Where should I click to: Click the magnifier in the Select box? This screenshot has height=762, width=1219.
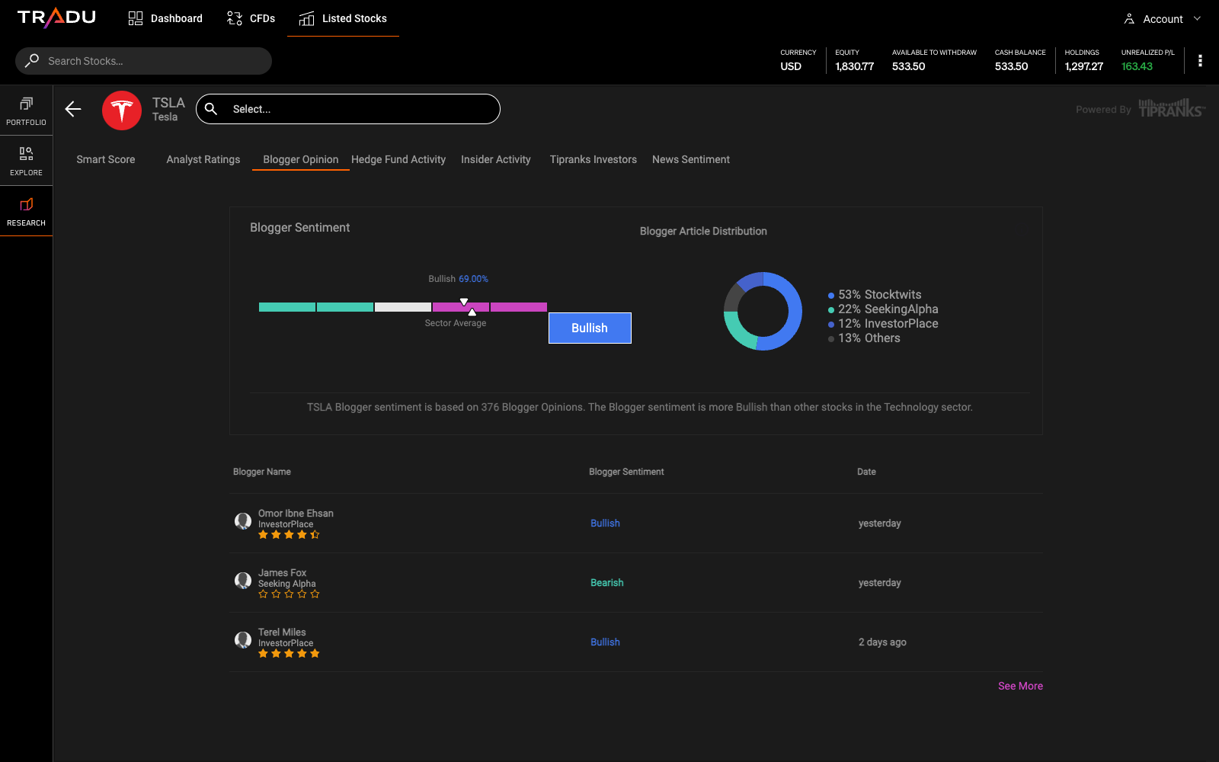pyautogui.click(x=211, y=109)
